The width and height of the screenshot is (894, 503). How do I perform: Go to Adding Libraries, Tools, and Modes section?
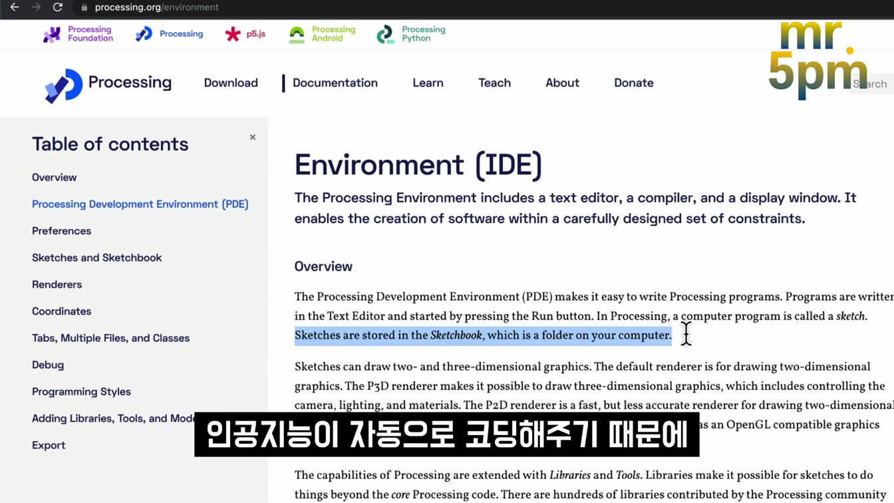point(113,419)
